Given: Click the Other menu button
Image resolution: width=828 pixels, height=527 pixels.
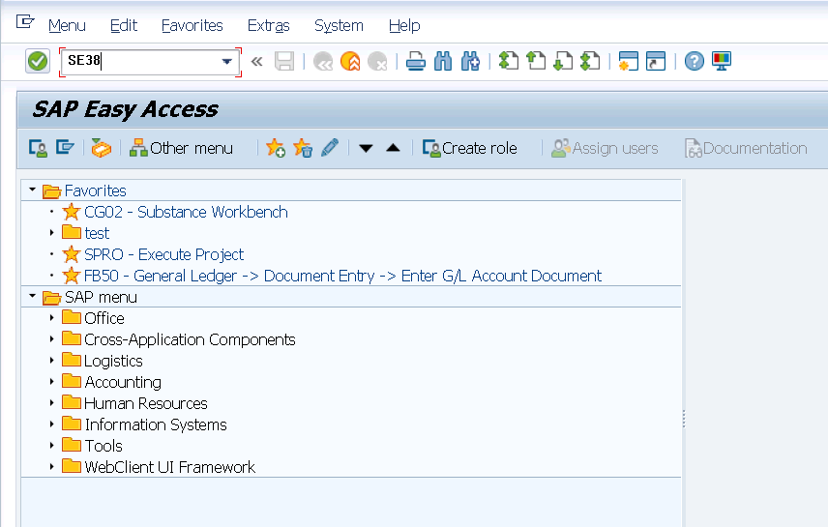Looking at the screenshot, I should click(181, 148).
